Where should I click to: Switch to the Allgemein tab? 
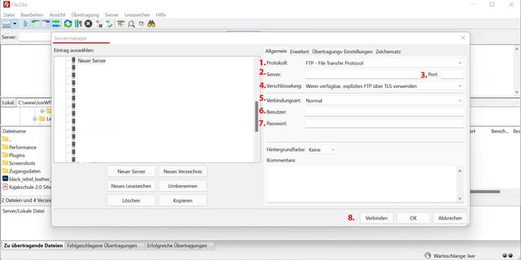(x=275, y=51)
